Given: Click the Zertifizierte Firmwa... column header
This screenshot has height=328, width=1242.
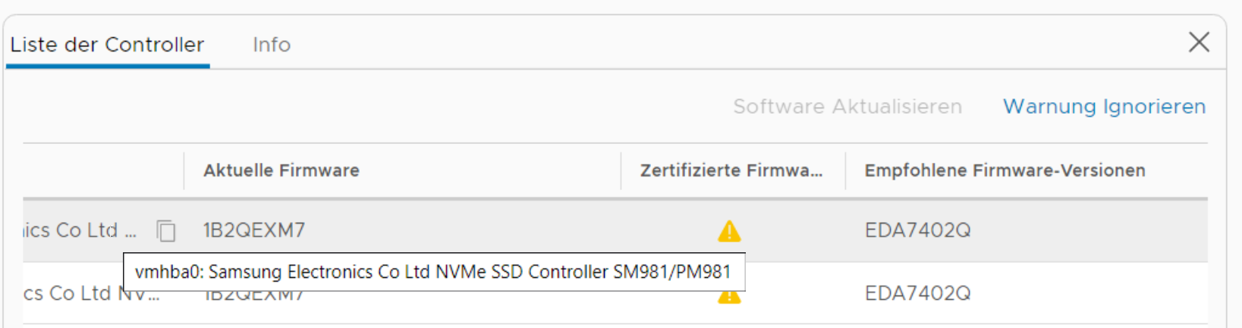Looking at the screenshot, I should point(731,170).
